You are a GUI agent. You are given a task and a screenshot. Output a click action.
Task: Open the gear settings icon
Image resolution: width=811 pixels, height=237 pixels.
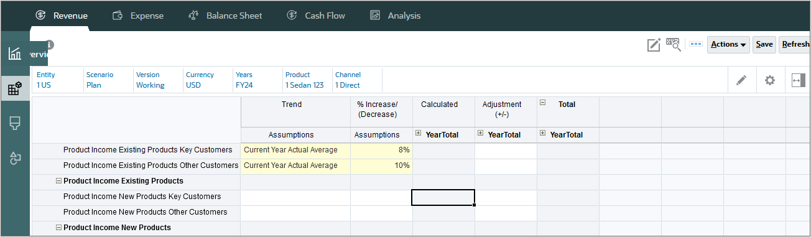pos(770,80)
